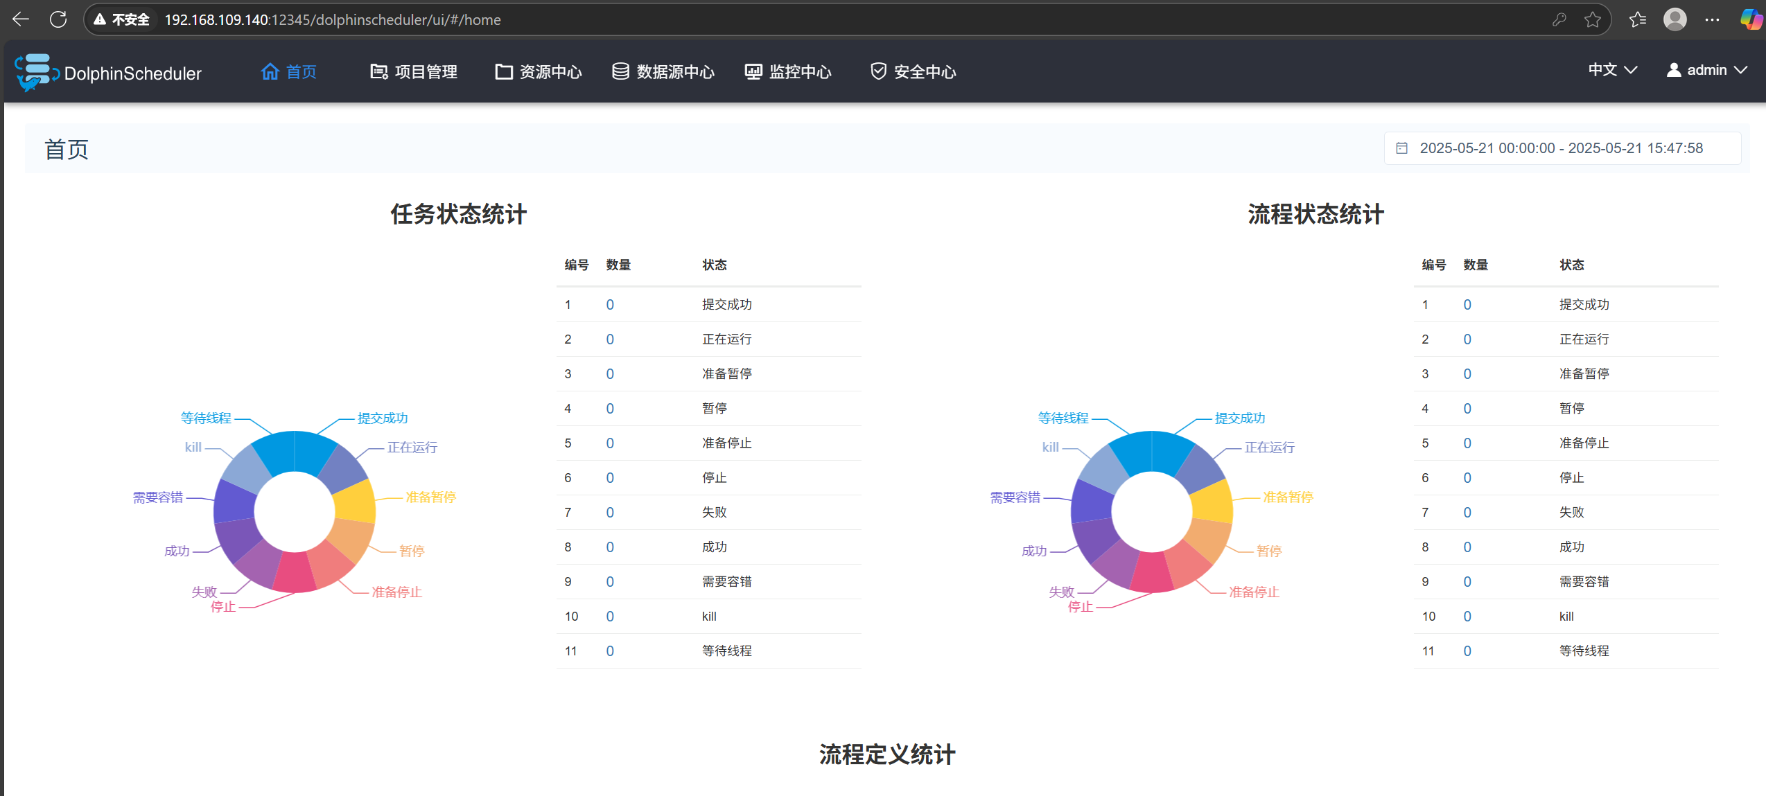Click the 数据源中心 database icon
The height and width of the screenshot is (796, 1766).
point(620,71)
